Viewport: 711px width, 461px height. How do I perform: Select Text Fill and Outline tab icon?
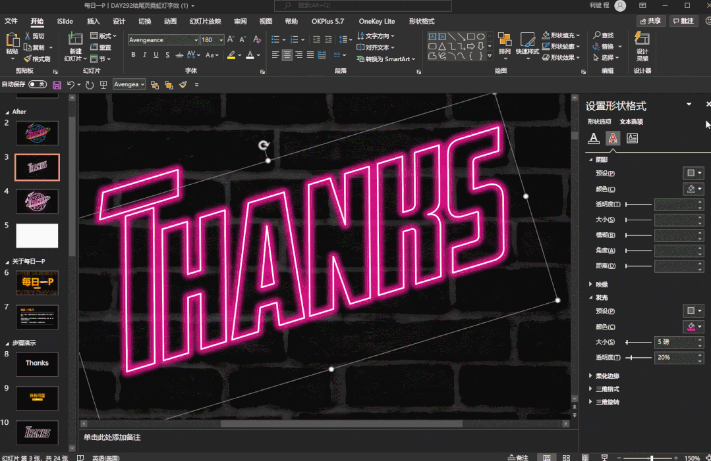pos(594,138)
